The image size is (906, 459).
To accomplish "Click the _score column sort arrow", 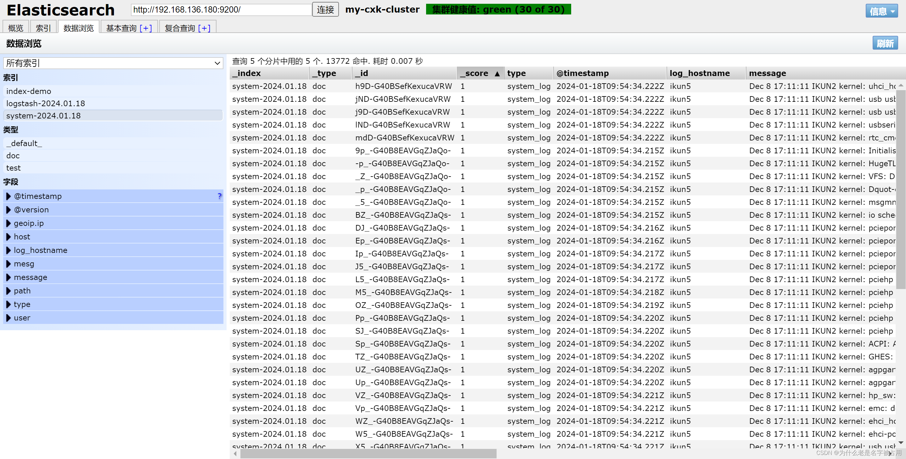I will [497, 74].
